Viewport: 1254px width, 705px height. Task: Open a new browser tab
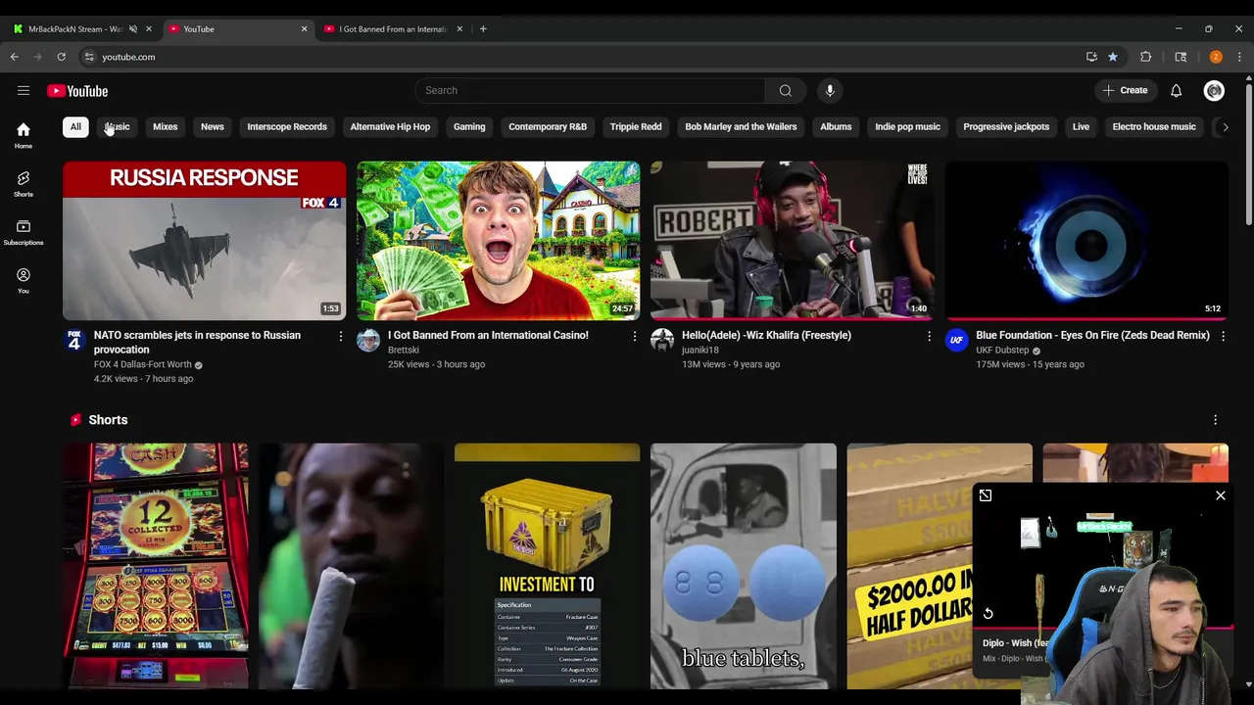483,28
